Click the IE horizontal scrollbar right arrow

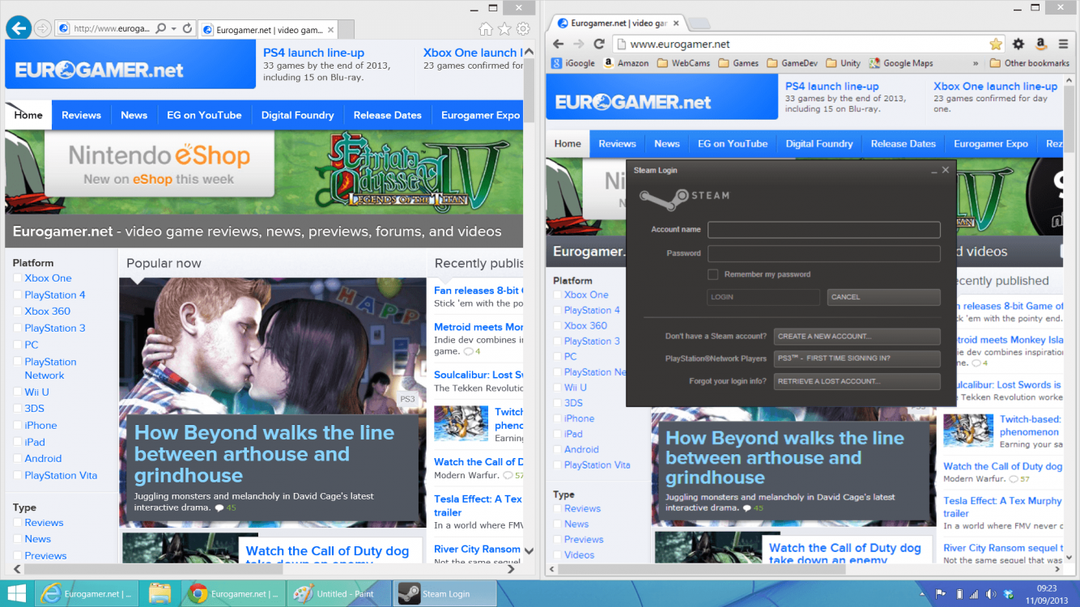pos(511,570)
